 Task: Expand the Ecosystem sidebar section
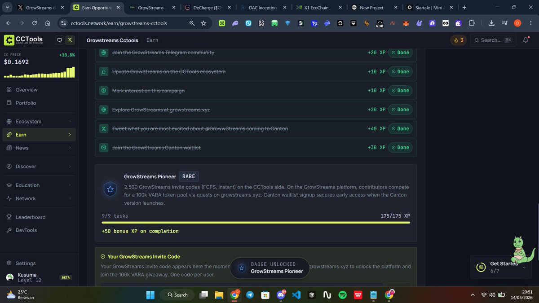point(39,122)
